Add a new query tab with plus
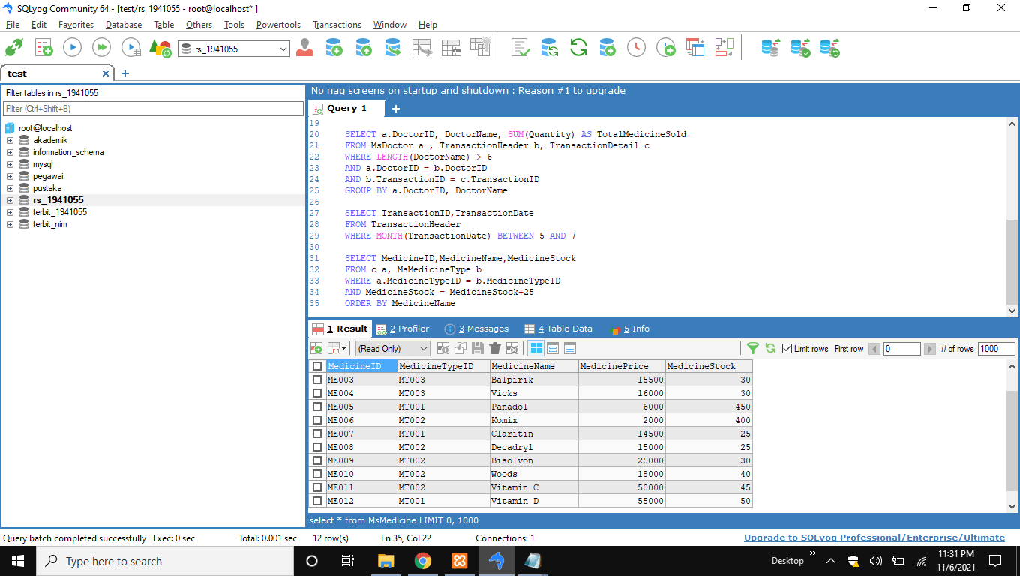The width and height of the screenshot is (1020, 576). pyautogui.click(x=396, y=109)
